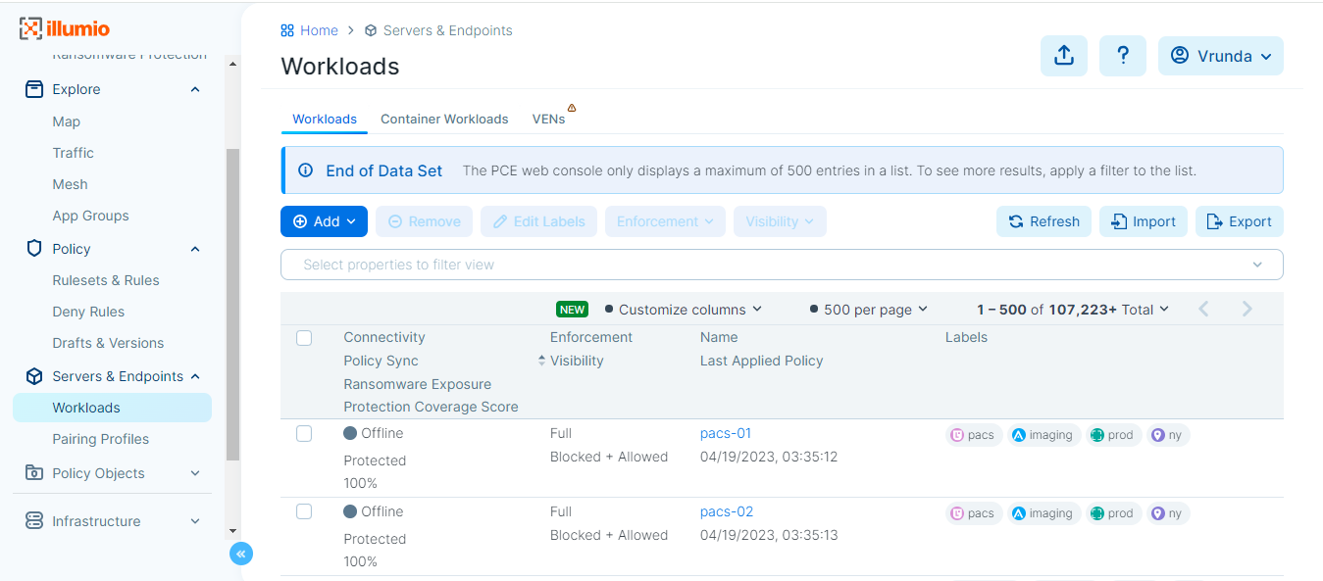
Task: Switch to the Container Workloads tab
Action: point(444,119)
